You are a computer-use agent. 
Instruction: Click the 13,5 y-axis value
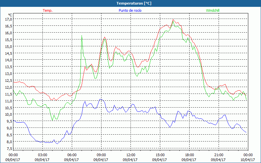point(9,67)
